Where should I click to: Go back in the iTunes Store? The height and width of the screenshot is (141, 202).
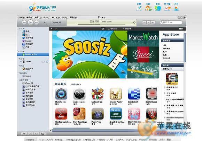(52, 29)
